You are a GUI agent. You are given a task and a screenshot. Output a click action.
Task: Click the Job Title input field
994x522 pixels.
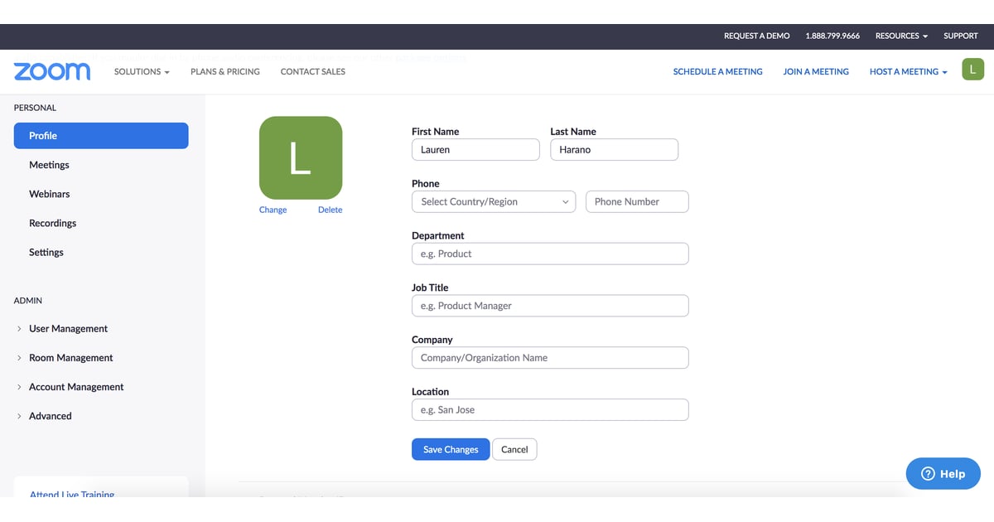click(x=549, y=305)
